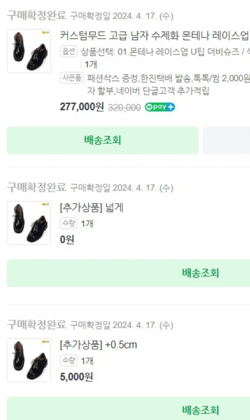Click the 사은품 label badge
Viewport: 250px width, 420px height.
(72, 77)
